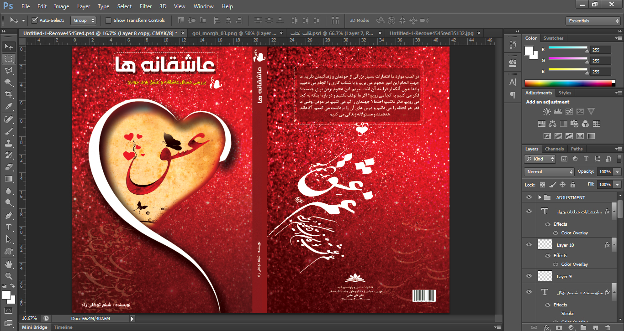
Task: Select the Hand tool
Action: point(8,264)
